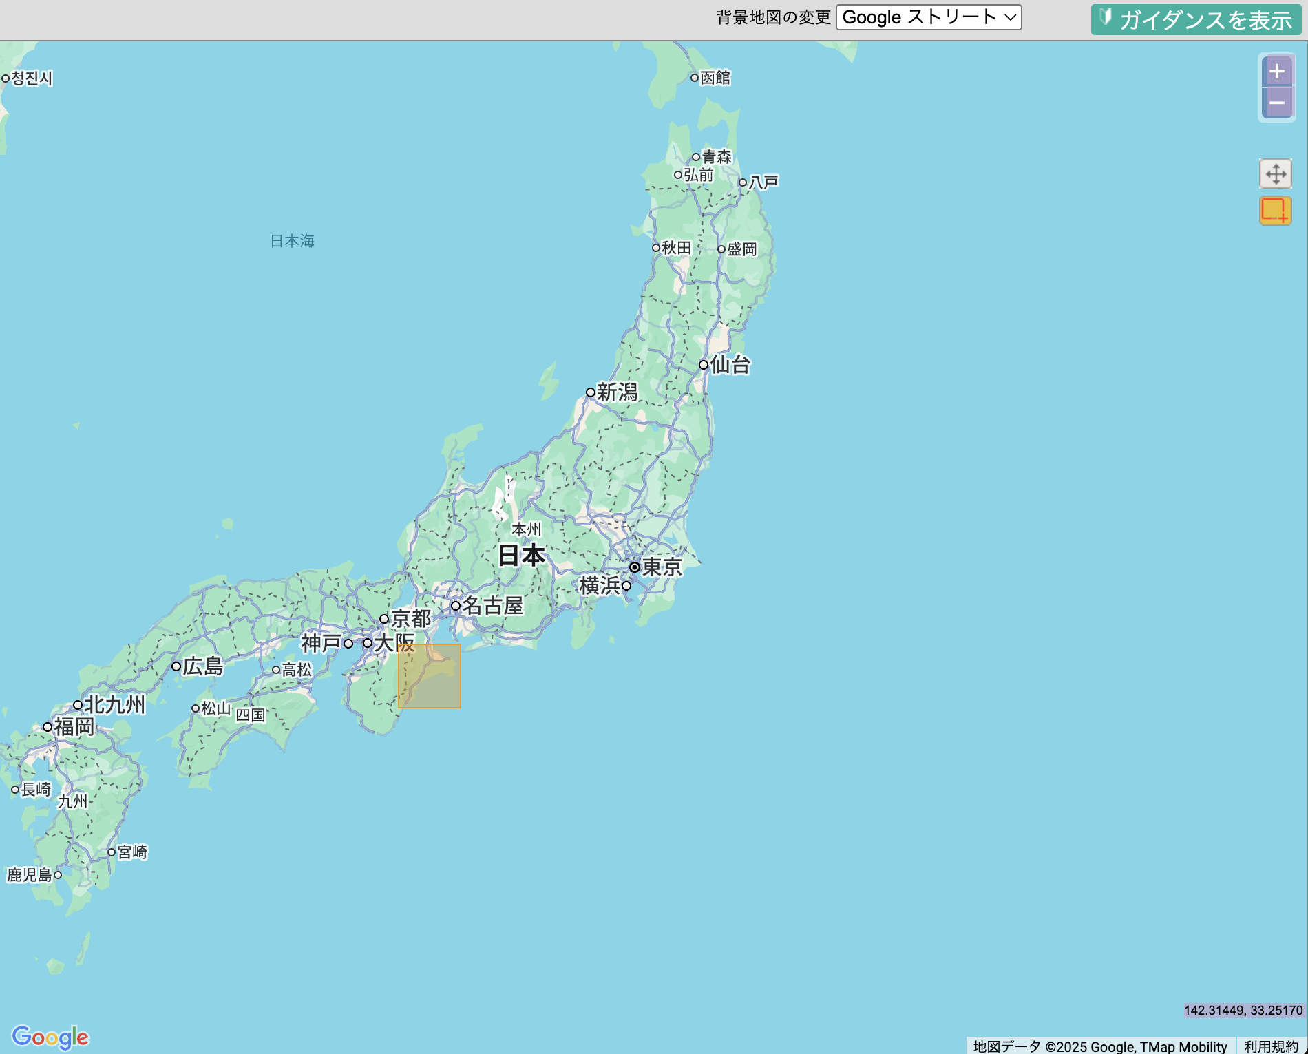Viewport: 1308px width, 1054px height.
Task: Click the 盛岡 city label
Action: pos(742,249)
